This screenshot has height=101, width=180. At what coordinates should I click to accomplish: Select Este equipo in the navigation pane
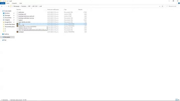click(7, 37)
